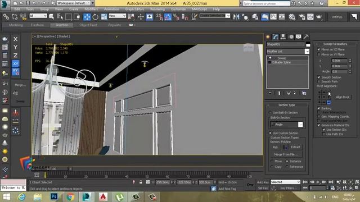Click the Merge From File button
This screenshot has width=360, height=202.
[286, 154]
